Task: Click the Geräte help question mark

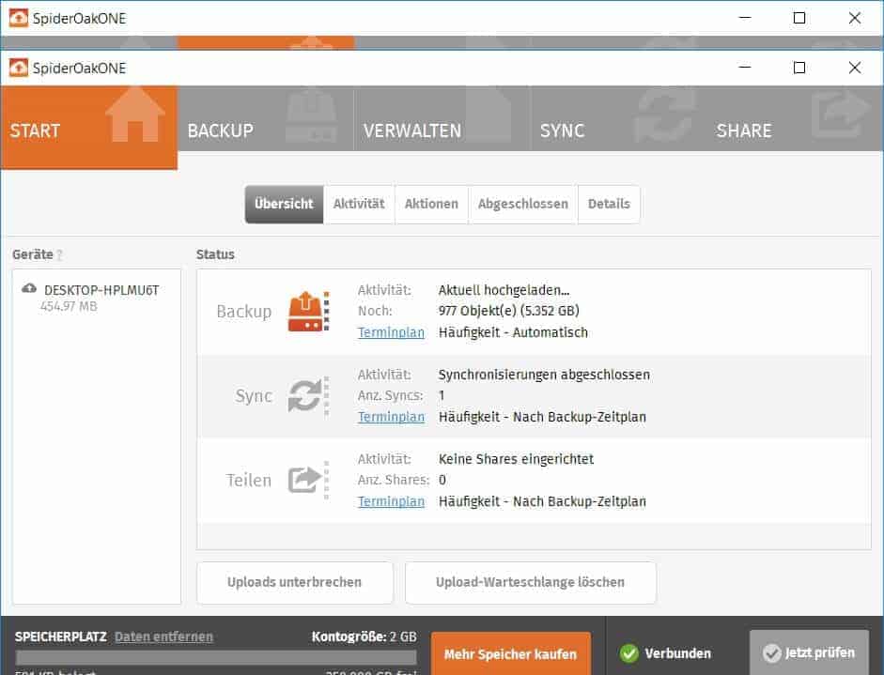Action: click(x=60, y=254)
